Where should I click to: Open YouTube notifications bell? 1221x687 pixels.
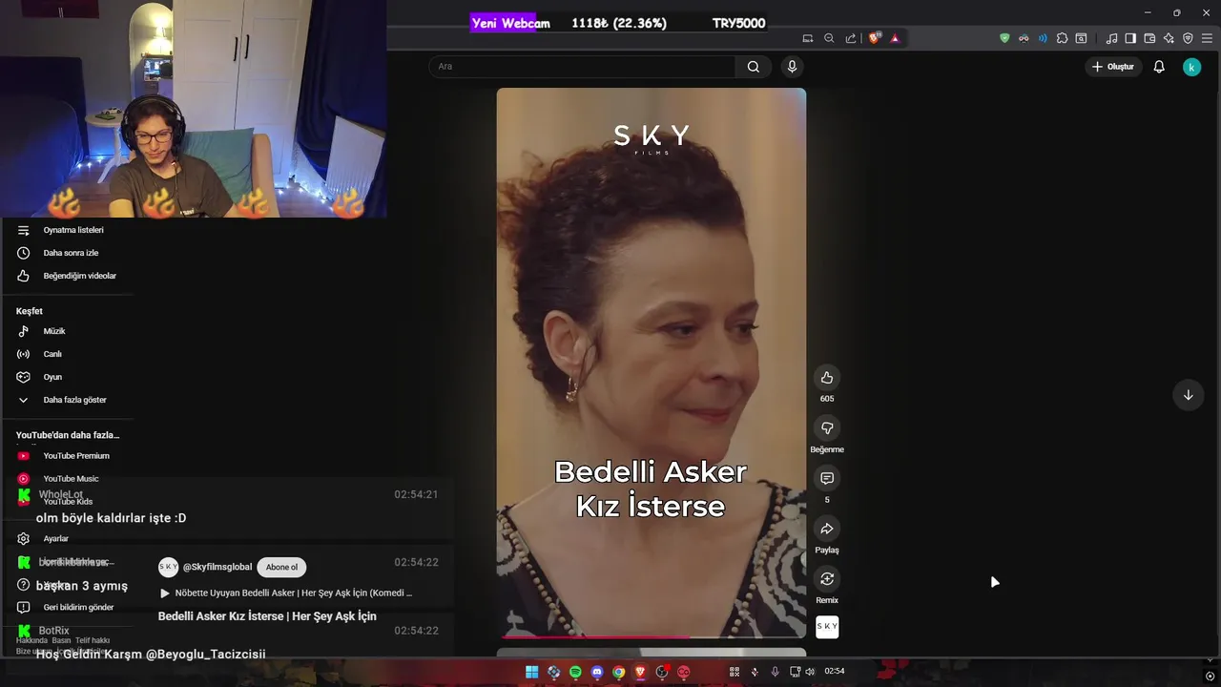click(x=1159, y=67)
